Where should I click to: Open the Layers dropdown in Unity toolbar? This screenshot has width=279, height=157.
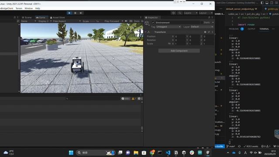pyautogui.click(x=191, y=13)
